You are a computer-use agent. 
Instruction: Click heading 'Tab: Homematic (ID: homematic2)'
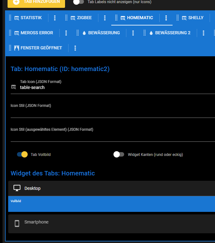pyautogui.click(x=60, y=69)
